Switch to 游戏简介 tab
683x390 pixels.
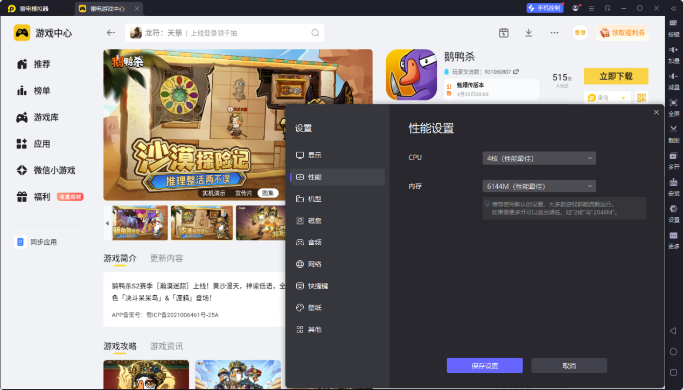pos(120,258)
